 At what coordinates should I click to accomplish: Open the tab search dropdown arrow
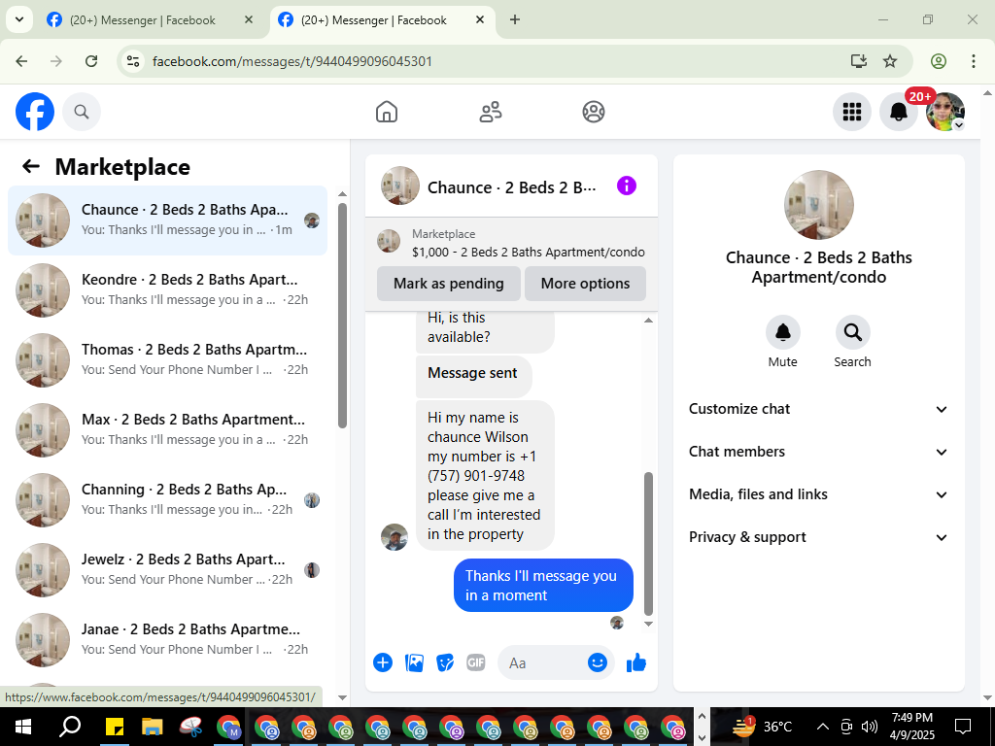click(x=19, y=19)
